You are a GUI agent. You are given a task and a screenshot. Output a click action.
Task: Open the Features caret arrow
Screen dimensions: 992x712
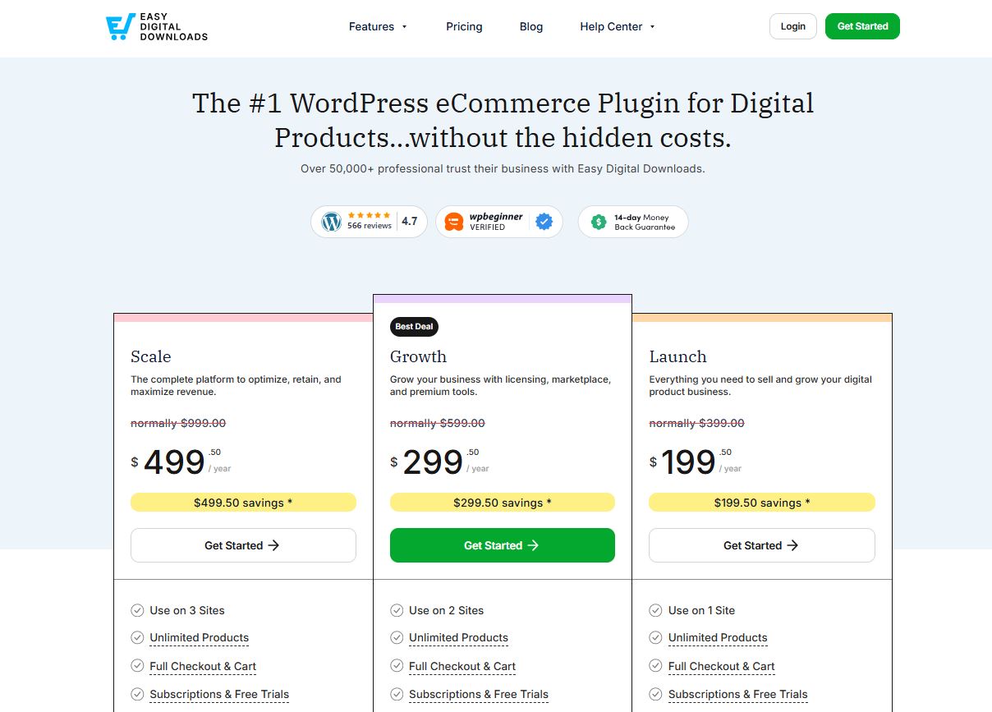tap(404, 27)
